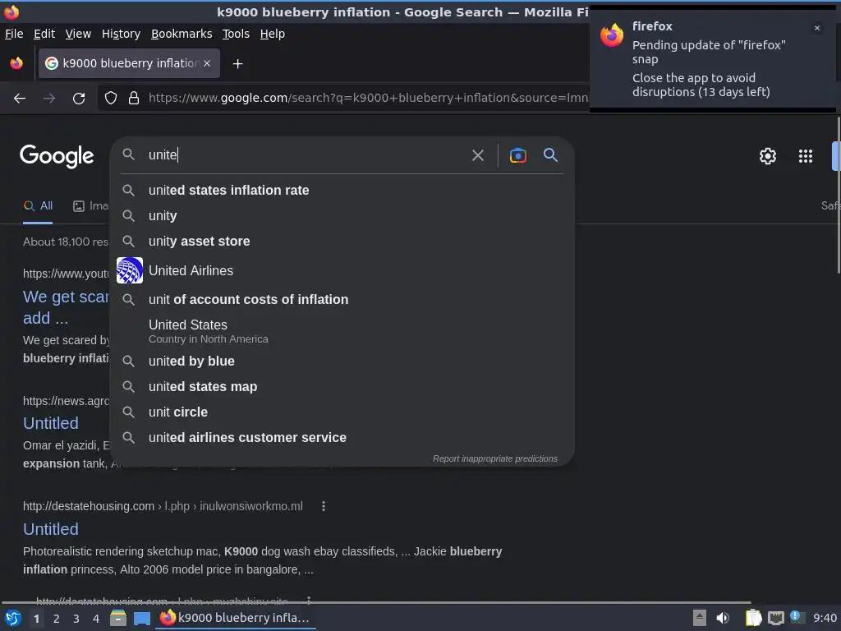Choose suggestion united by blue
The height and width of the screenshot is (631, 841).
342,362
